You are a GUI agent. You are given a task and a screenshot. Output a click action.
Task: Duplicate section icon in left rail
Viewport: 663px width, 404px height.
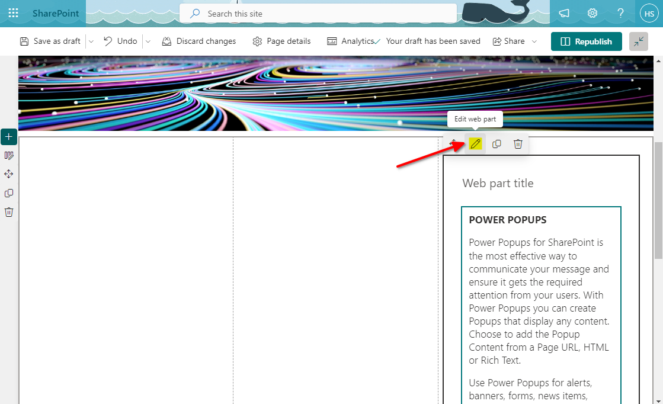coord(9,193)
